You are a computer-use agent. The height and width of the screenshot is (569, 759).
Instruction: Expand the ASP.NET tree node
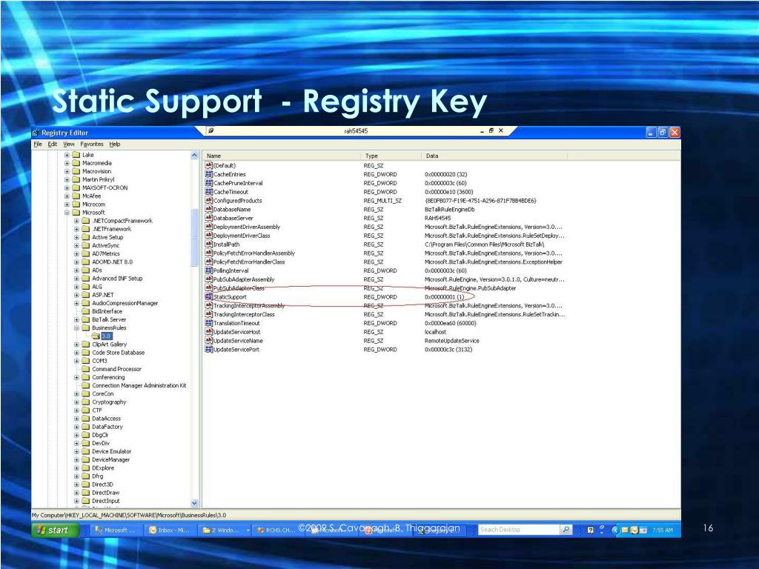(x=76, y=295)
